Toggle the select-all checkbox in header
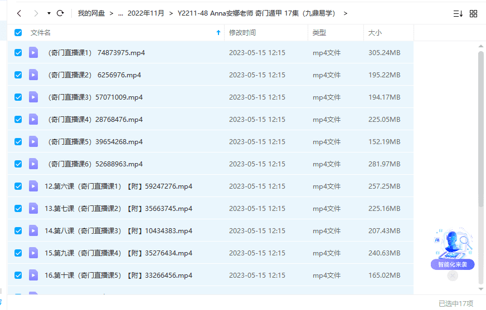 pos(18,33)
